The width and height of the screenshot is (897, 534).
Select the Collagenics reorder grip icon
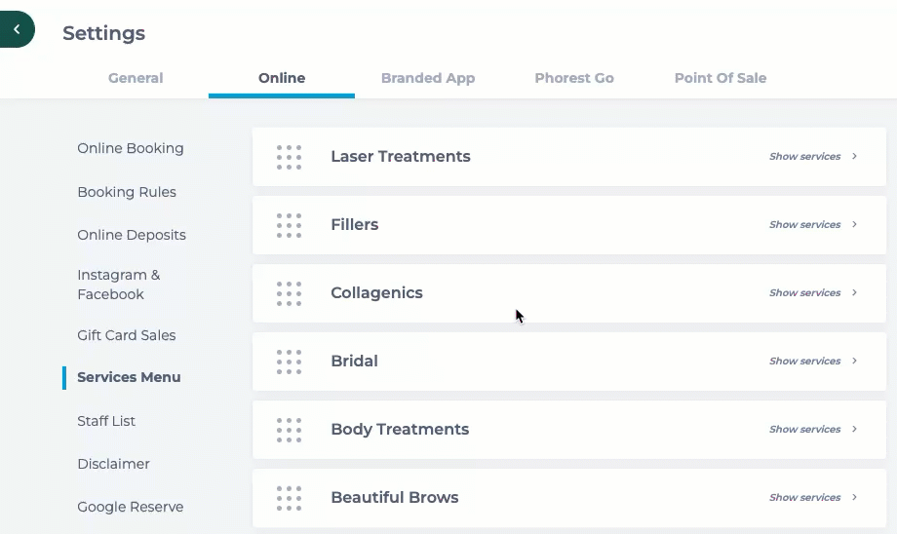[x=289, y=294]
